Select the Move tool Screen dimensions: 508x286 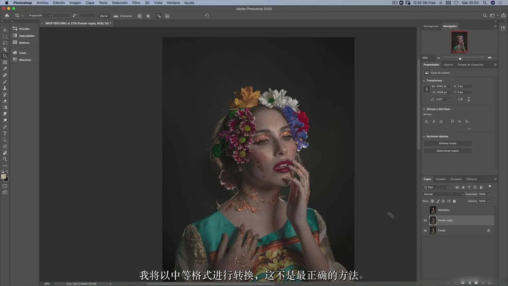point(5,30)
